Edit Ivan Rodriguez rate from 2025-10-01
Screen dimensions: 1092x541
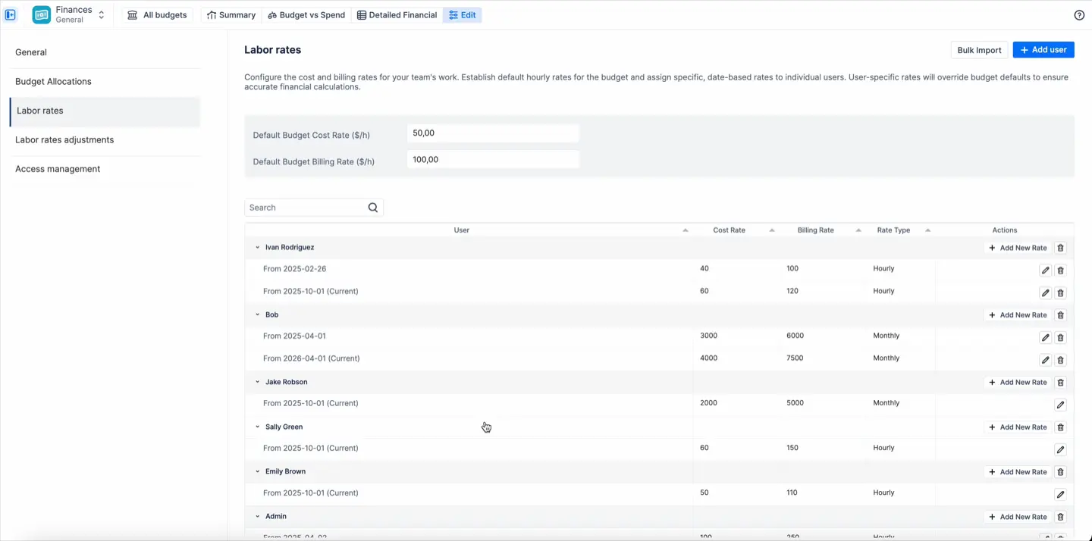[1045, 292]
